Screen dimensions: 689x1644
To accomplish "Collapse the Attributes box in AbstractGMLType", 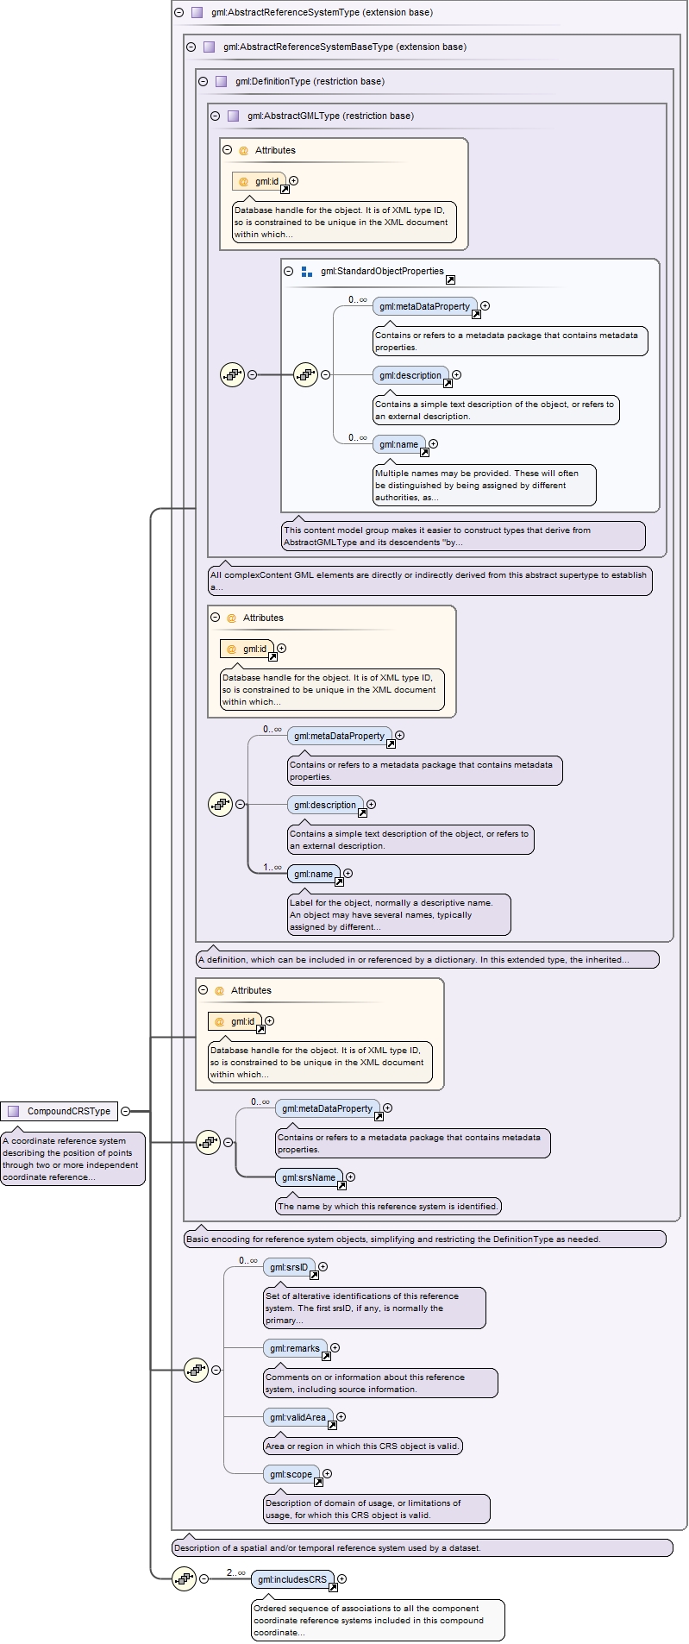I will point(227,150).
